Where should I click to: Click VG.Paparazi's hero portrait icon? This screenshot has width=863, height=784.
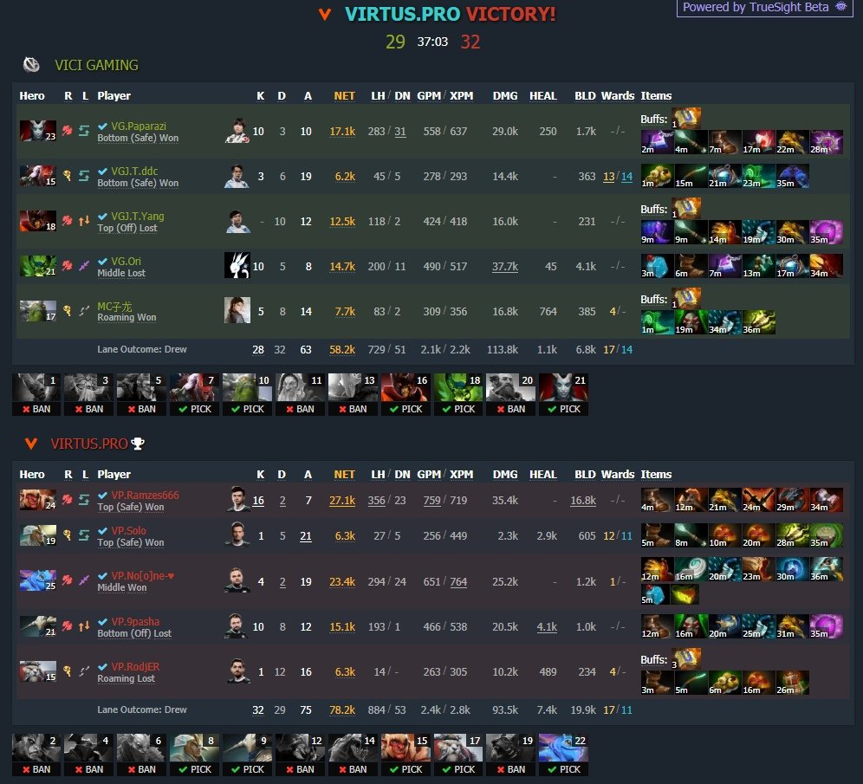(37, 131)
